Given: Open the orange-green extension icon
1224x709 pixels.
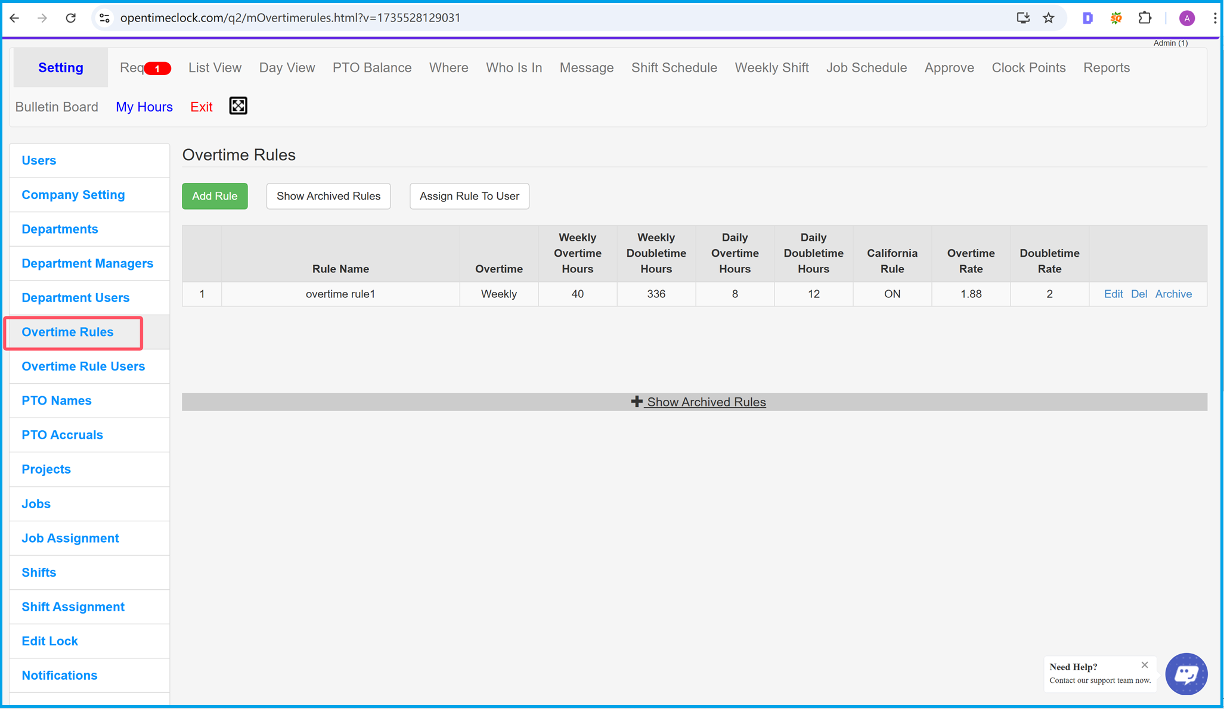Looking at the screenshot, I should point(1116,18).
